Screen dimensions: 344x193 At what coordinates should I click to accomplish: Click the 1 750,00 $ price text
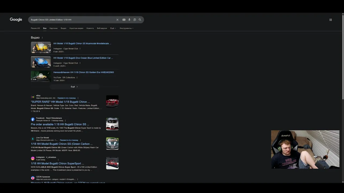click(x=35, y=111)
